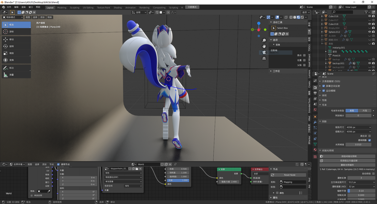Open the Physics properties tab icon

(315, 133)
